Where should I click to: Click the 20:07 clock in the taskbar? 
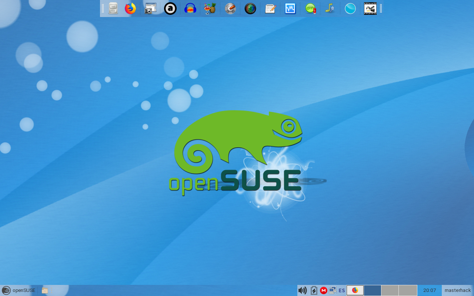coord(429,290)
